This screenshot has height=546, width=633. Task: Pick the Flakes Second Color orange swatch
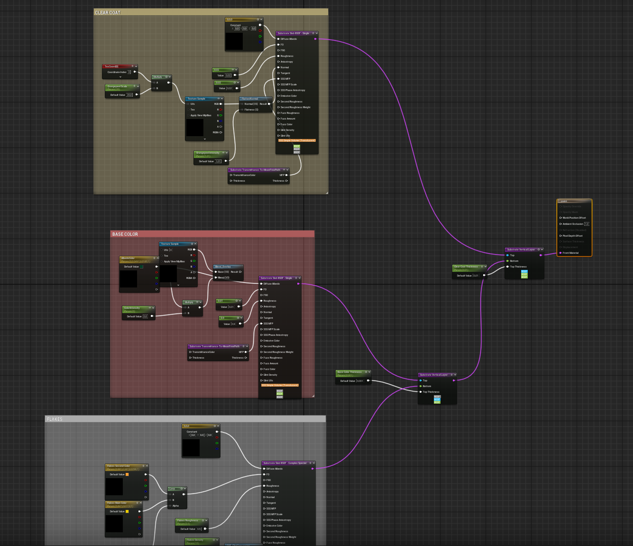(127, 474)
